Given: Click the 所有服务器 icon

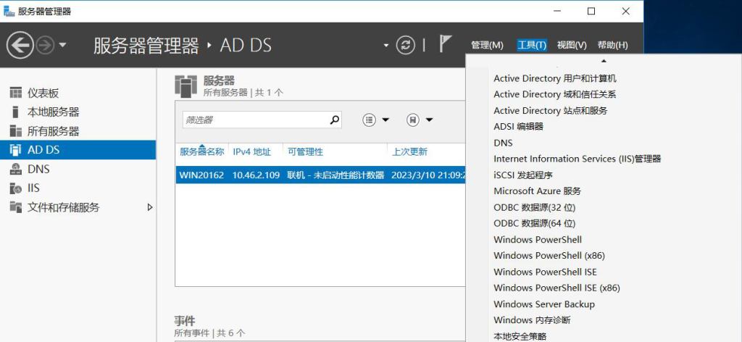Looking at the screenshot, I should pos(16,130).
